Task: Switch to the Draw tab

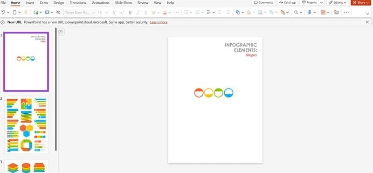Action: 44,3
